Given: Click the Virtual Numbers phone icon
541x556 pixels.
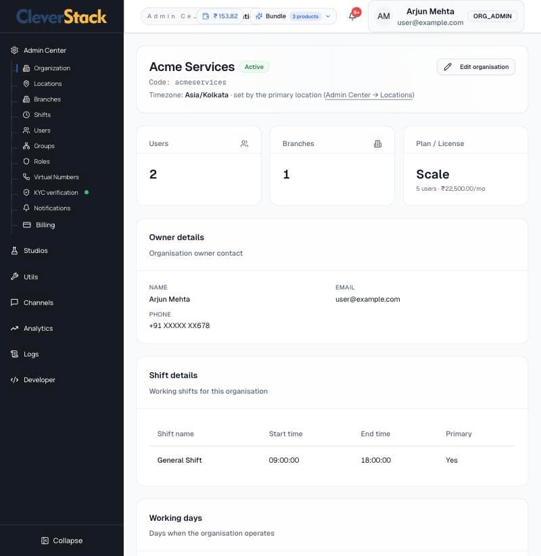Looking at the screenshot, I should [x=26, y=177].
